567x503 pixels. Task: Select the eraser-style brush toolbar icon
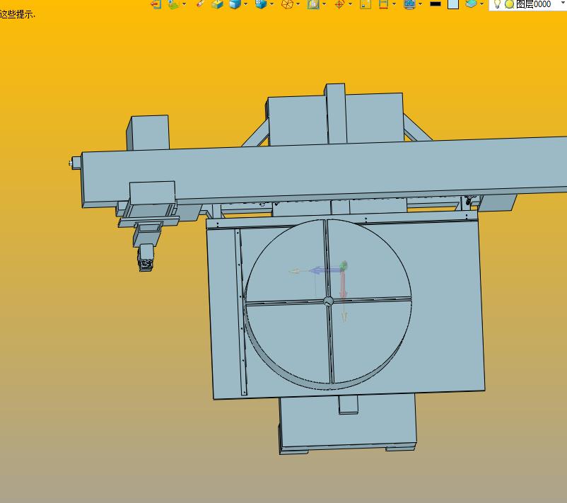tap(200, 4)
